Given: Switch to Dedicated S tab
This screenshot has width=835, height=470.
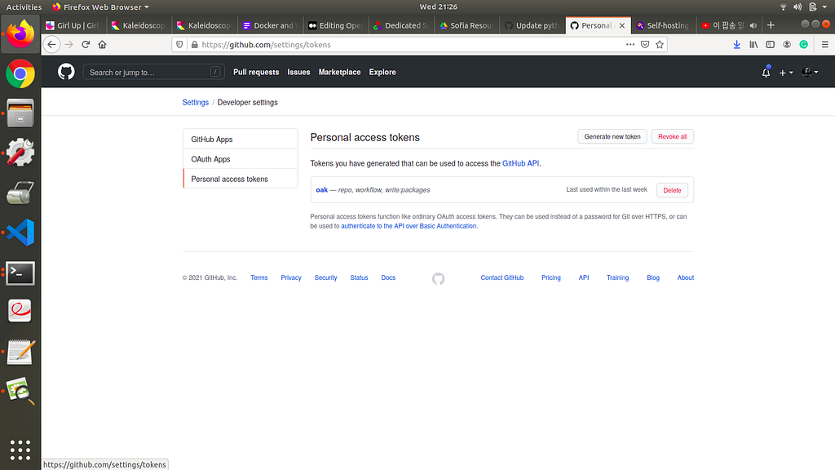Looking at the screenshot, I should point(401,25).
